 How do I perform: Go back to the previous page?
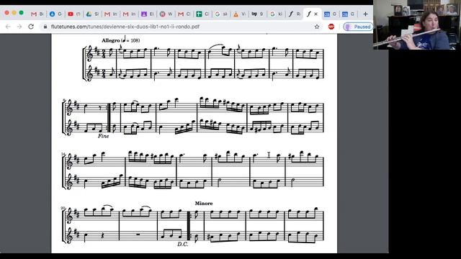[x=8, y=27]
